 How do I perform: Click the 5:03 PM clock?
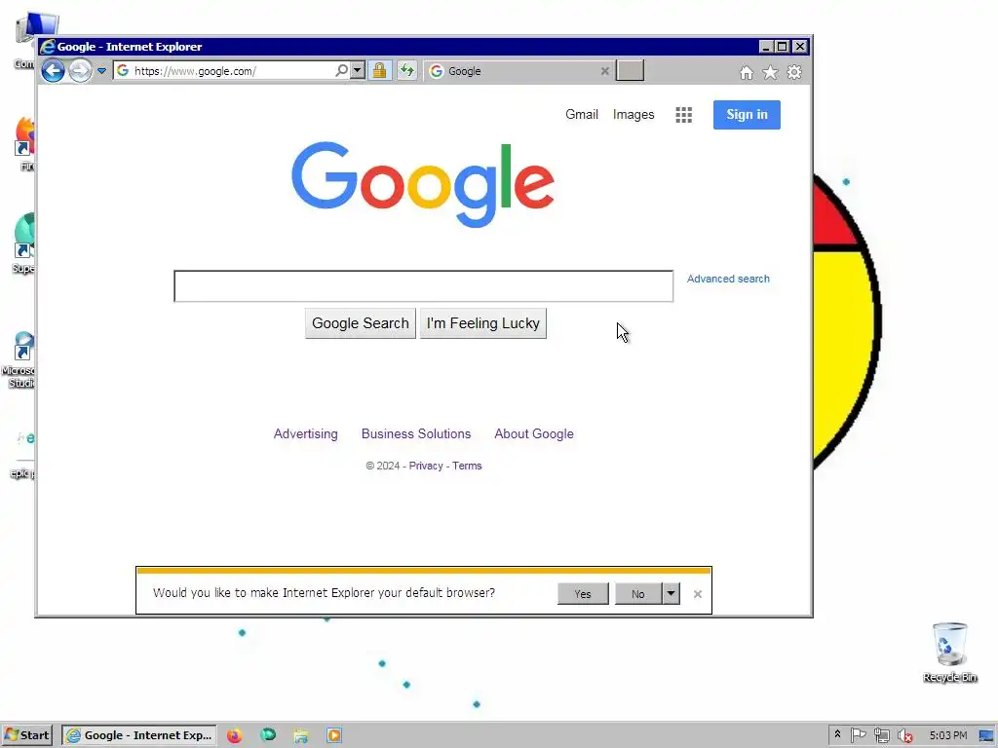(947, 735)
